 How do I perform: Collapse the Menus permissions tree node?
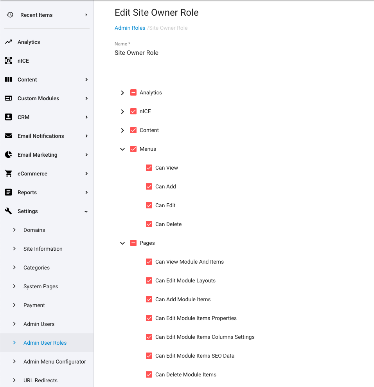122,149
